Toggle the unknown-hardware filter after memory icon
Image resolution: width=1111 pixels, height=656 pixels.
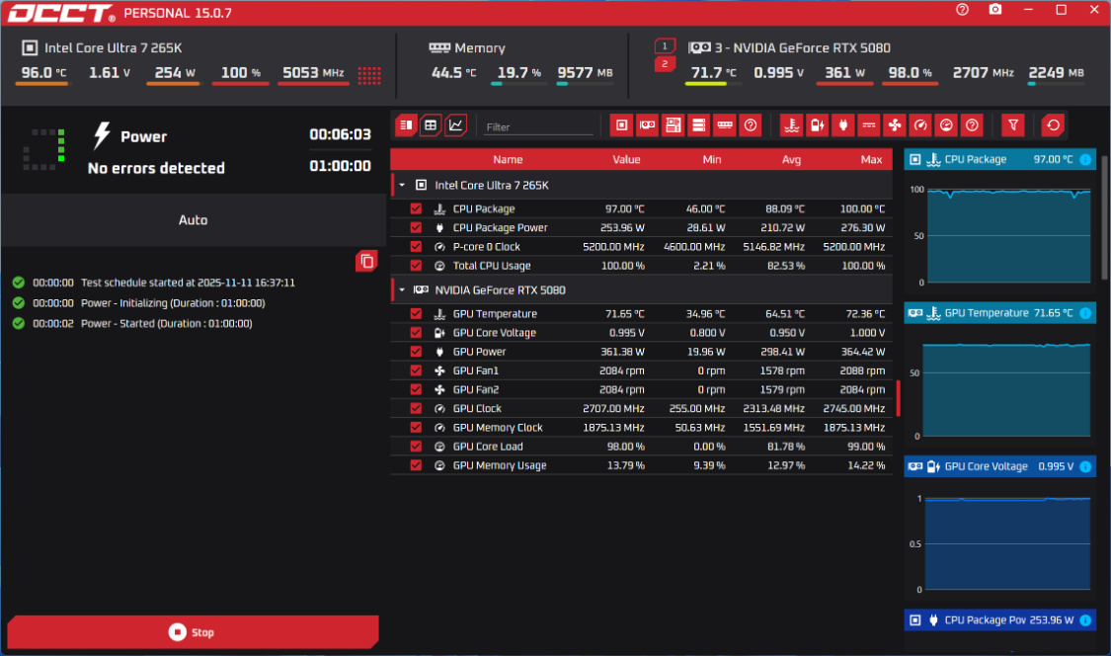[751, 125]
